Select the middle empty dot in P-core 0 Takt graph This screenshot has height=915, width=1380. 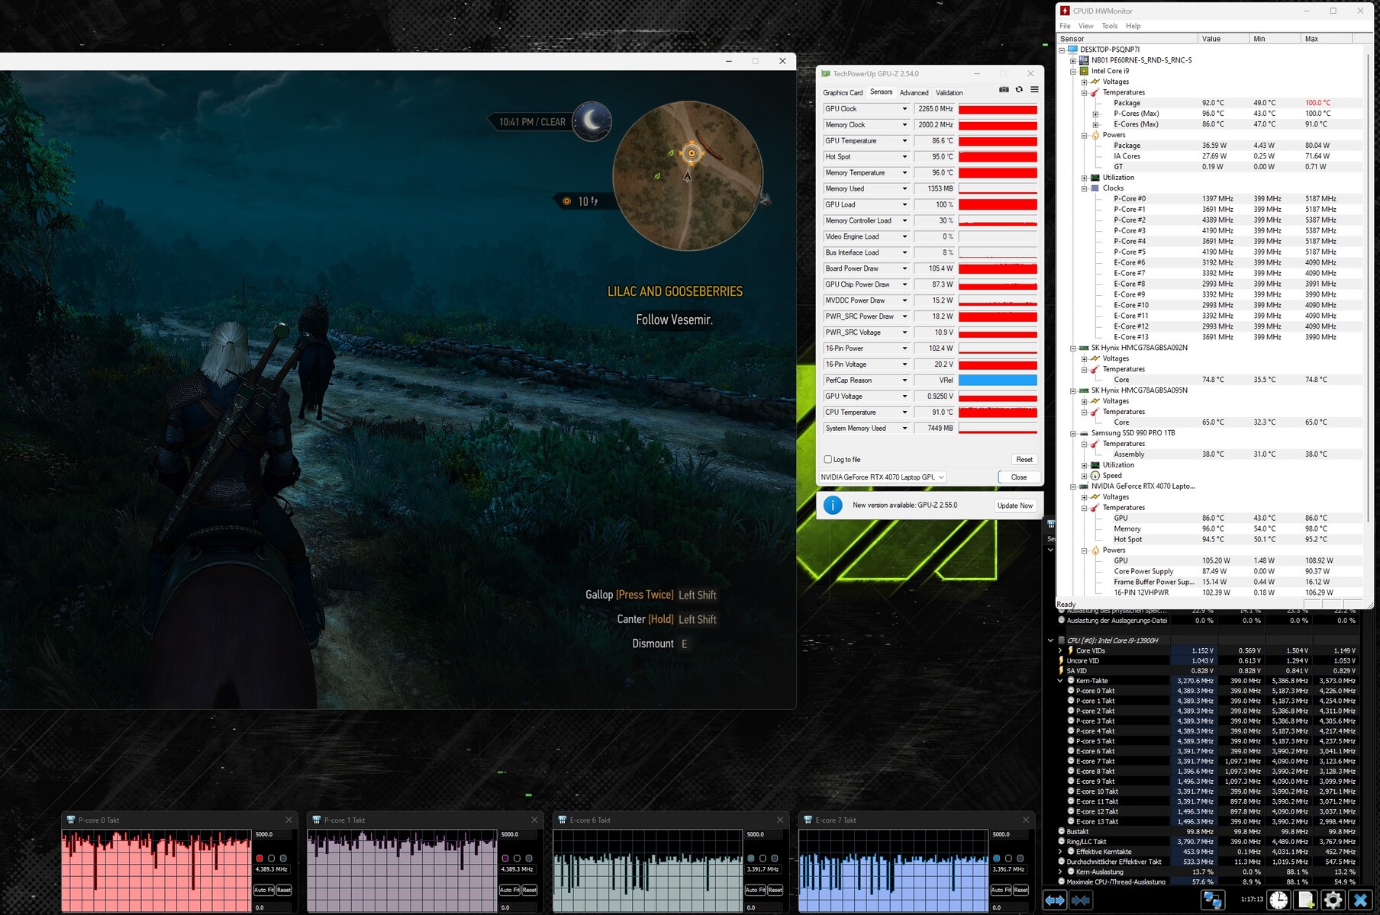[x=272, y=859]
